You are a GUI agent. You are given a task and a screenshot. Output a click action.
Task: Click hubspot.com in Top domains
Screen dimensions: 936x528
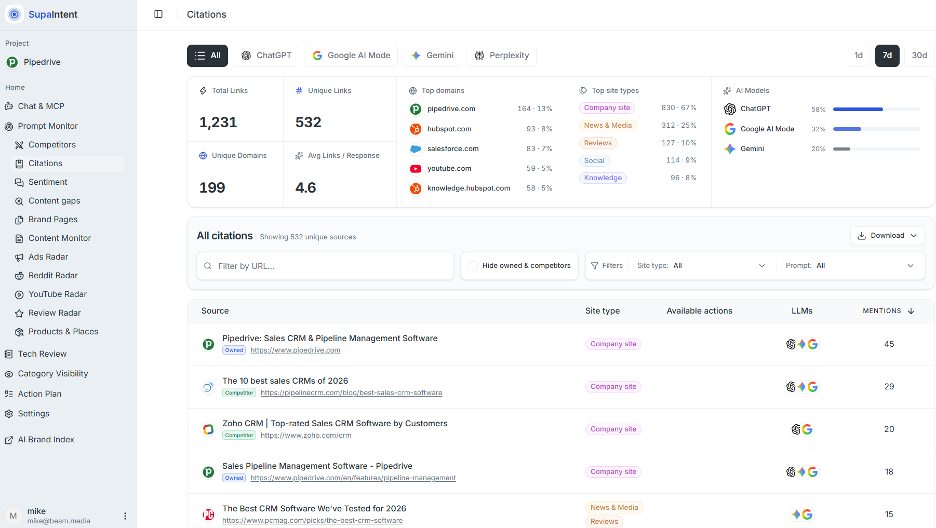449,129
